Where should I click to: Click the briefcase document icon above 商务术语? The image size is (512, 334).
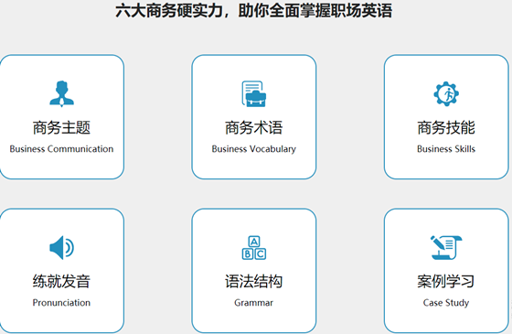point(254,93)
